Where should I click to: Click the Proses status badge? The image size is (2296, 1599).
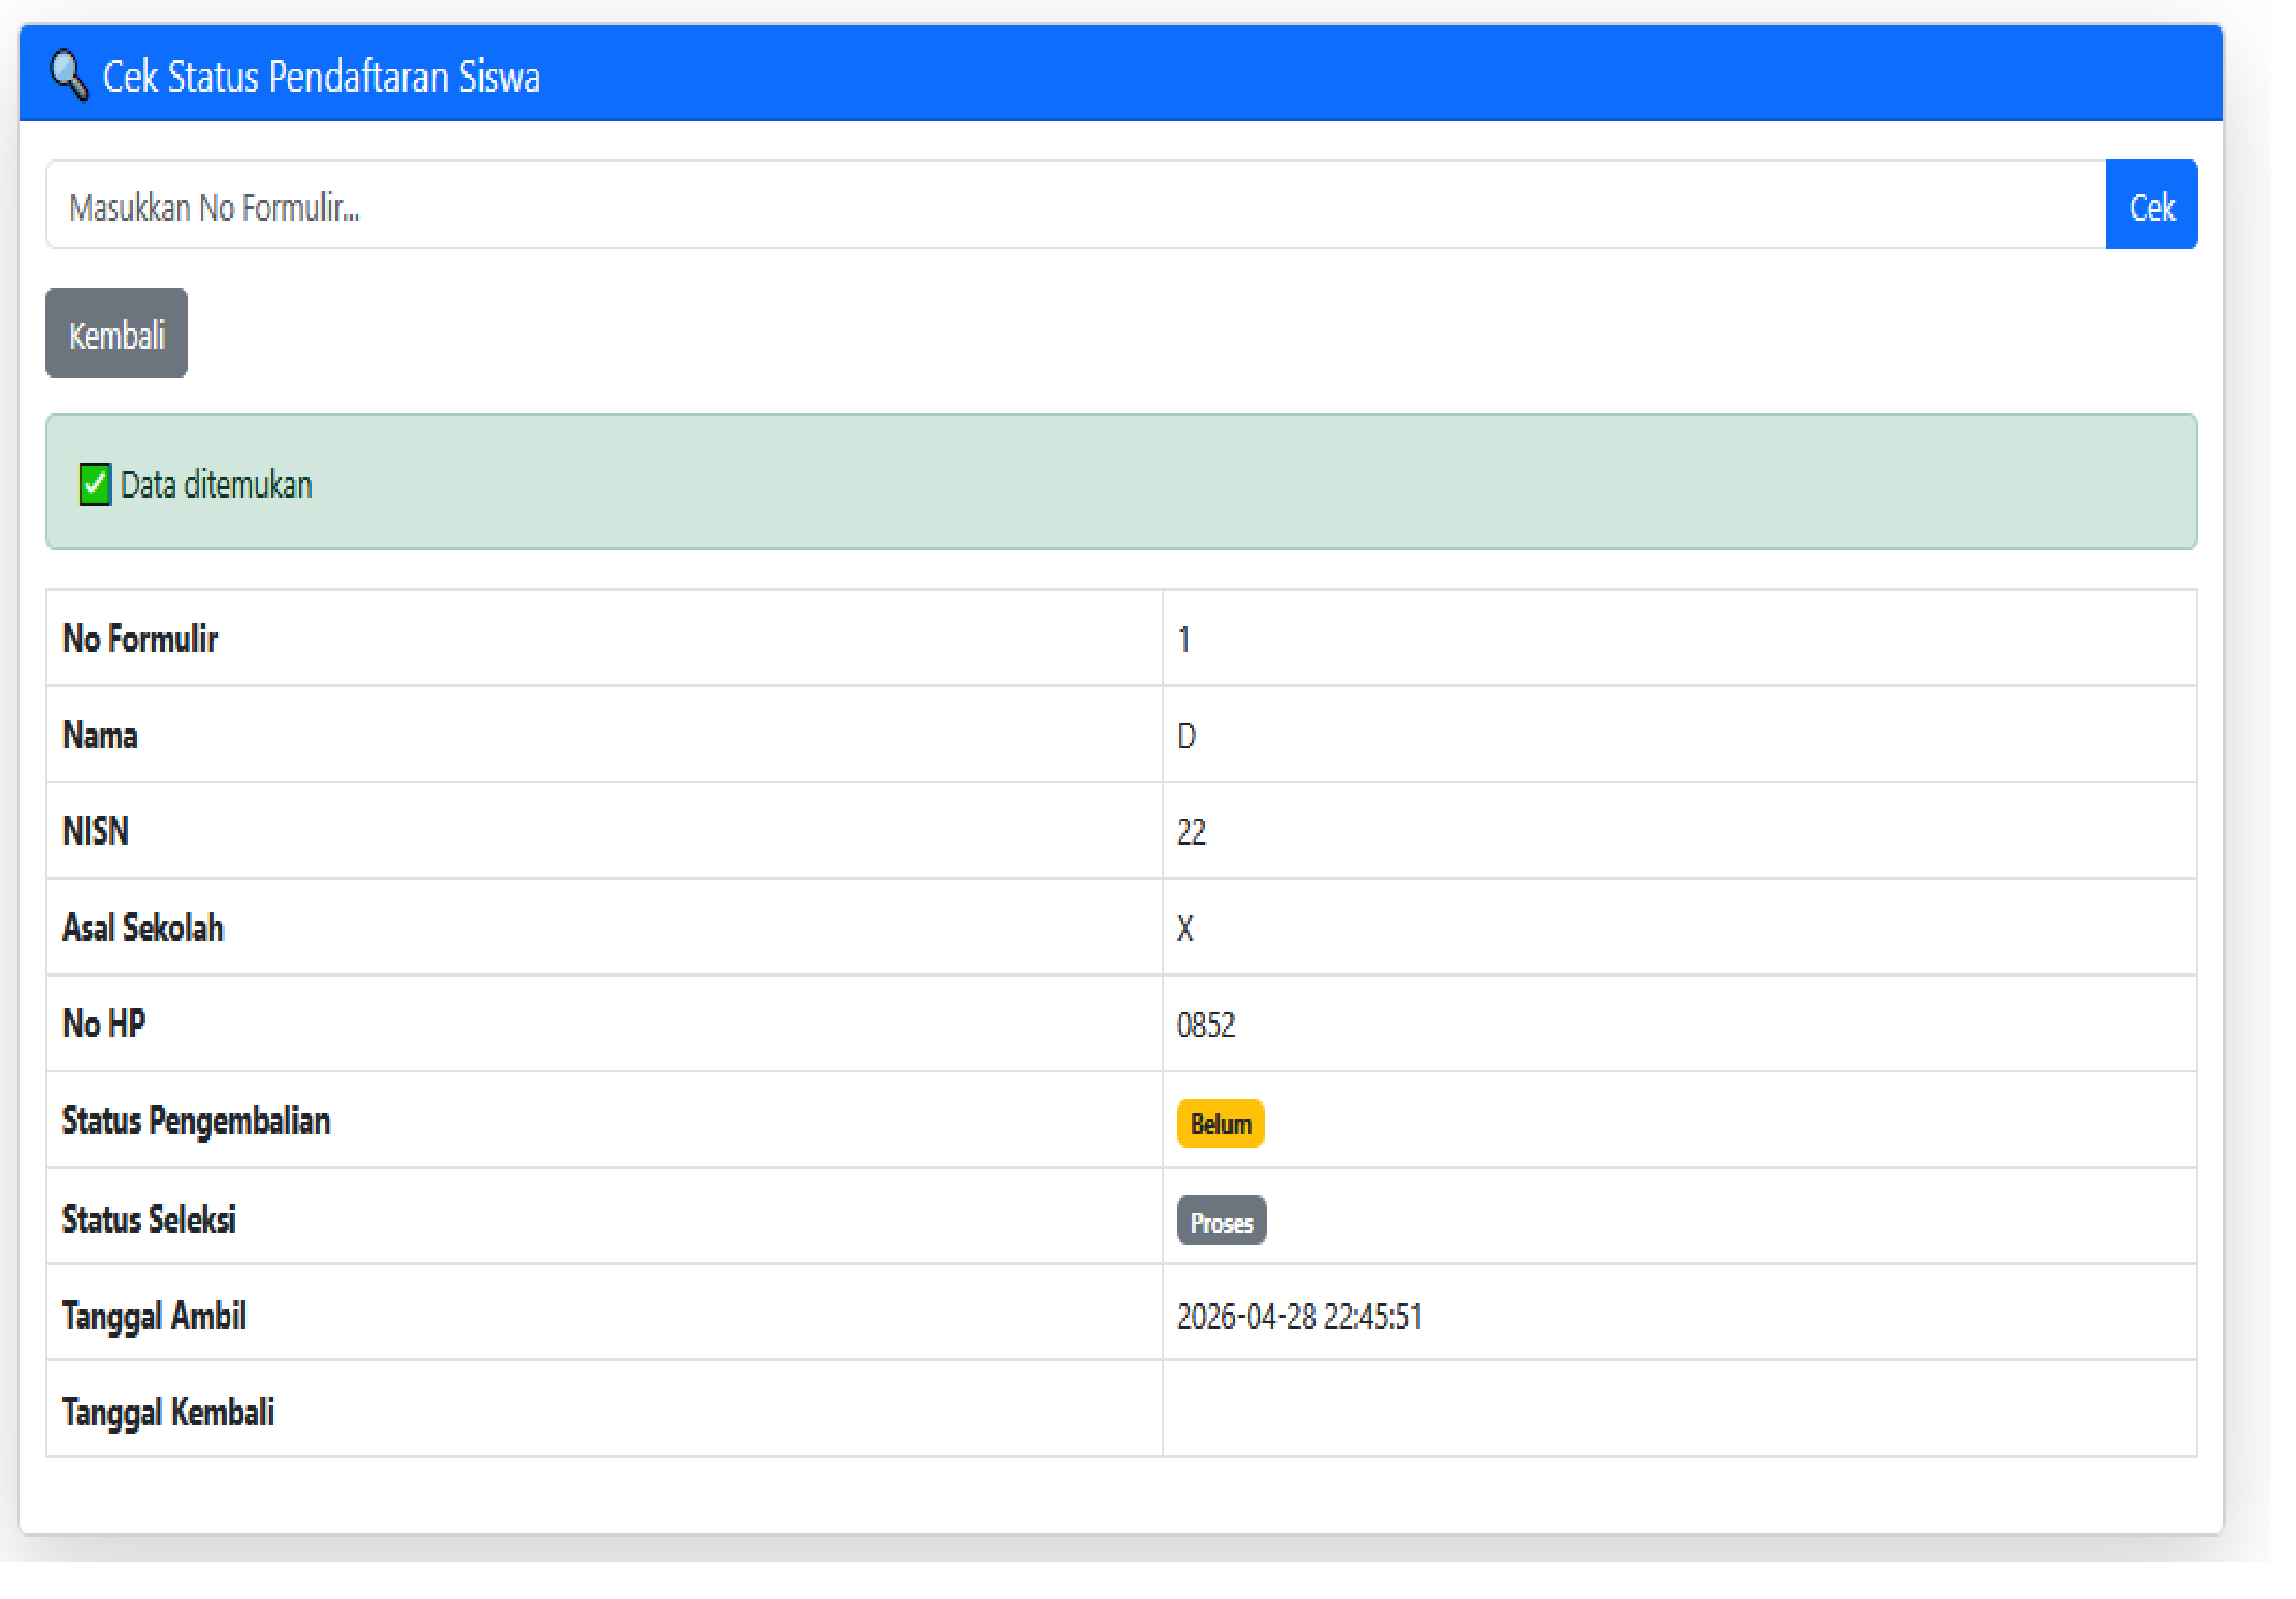pos(1222,1221)
